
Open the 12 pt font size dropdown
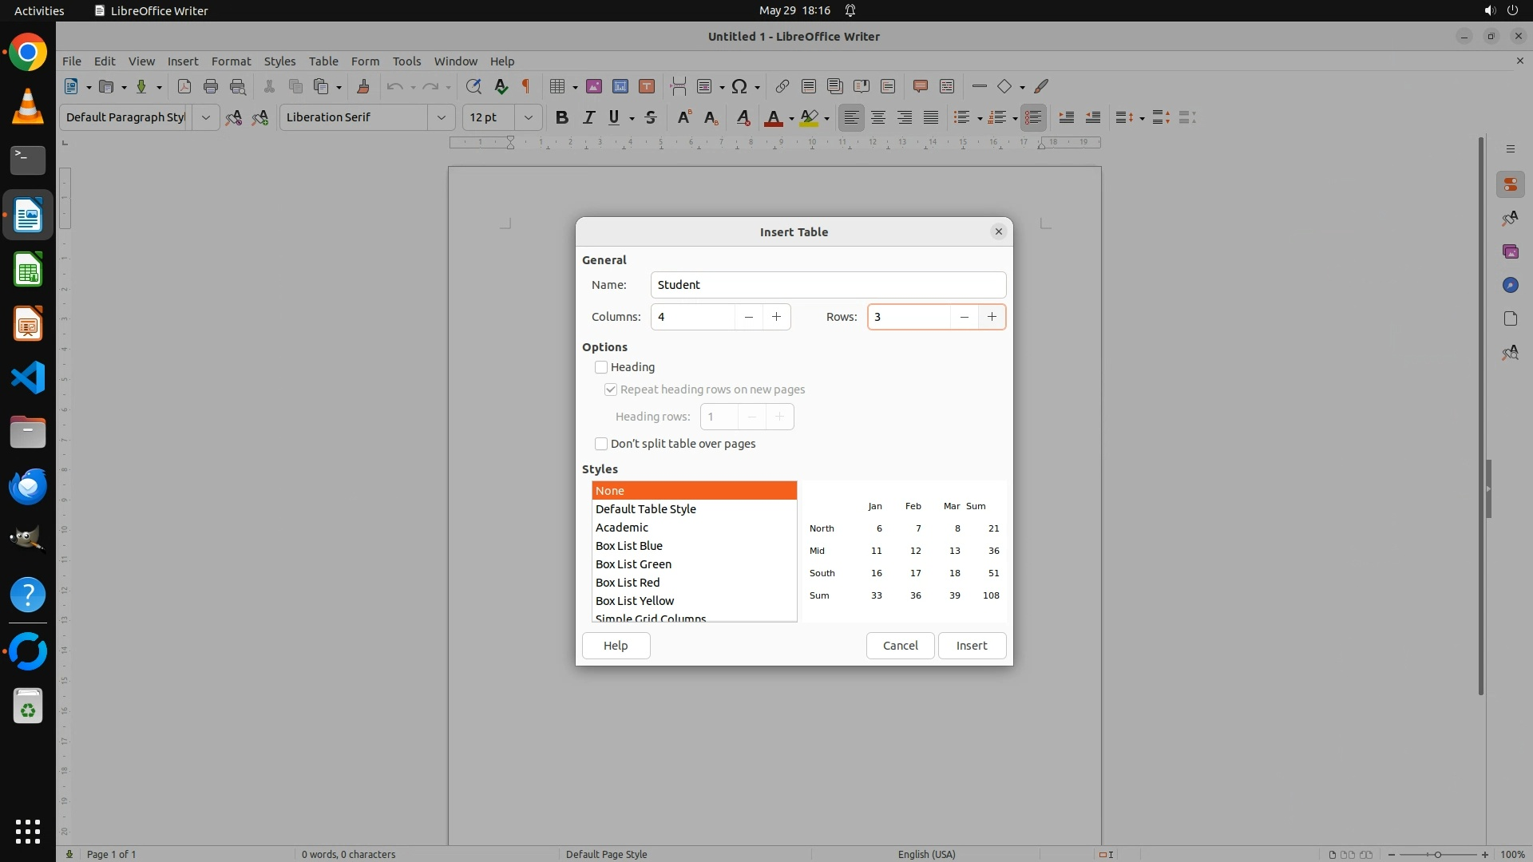pos(528,117)
